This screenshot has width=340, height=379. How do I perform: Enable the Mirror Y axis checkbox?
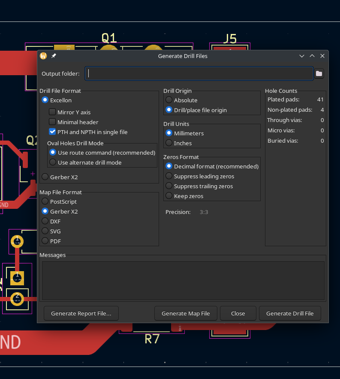(70, 112)
